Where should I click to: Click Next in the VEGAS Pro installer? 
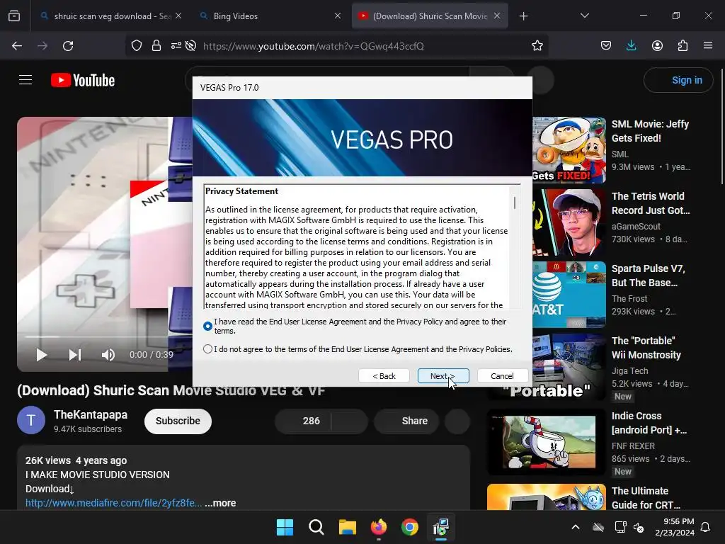[443, 376]
